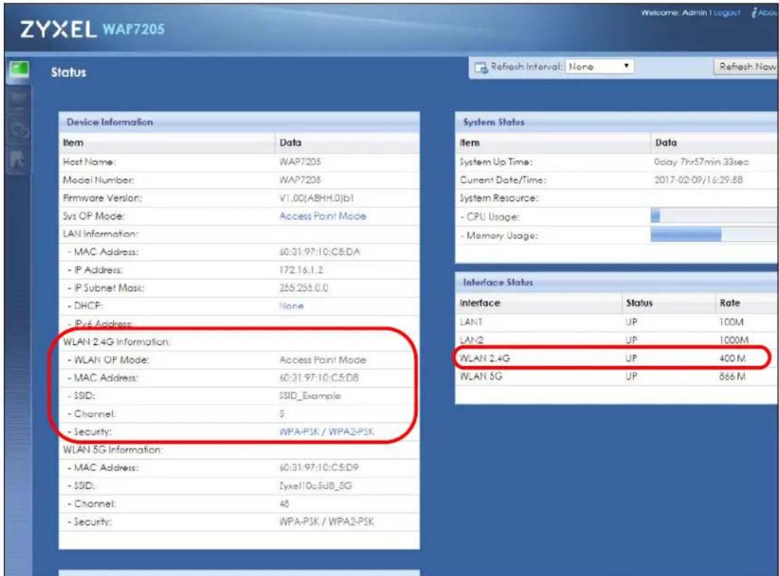
Task: Click the DHCP None link
Action: pyautogui.click(x=291, y=305)
